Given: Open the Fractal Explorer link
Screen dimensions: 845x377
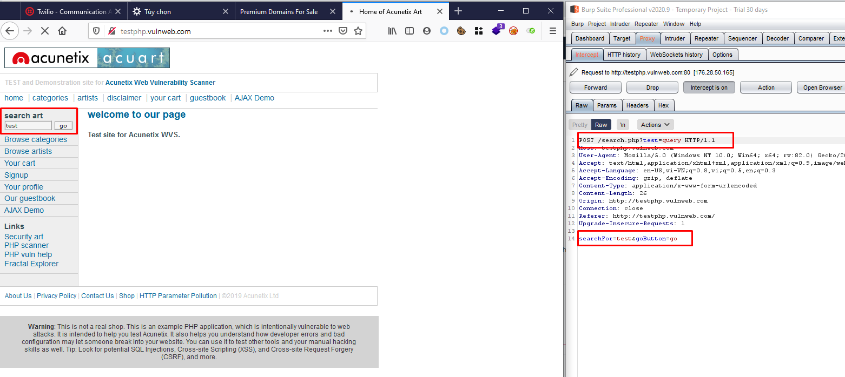Looking at the screenshot, I should pos(31,264).
